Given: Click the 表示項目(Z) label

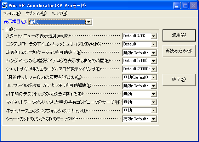Looking at the screenshot, I should point(16,22).
